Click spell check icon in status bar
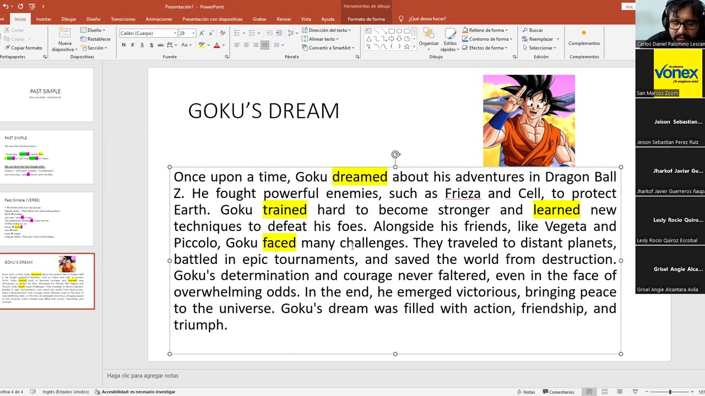This screenshot has height=396, width=705. [33, 392]
